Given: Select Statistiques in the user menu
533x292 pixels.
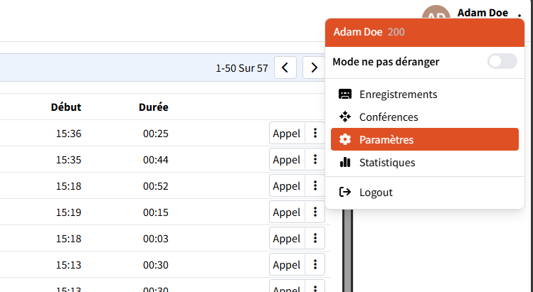Looking at the screenshot, I should (387, 163).
